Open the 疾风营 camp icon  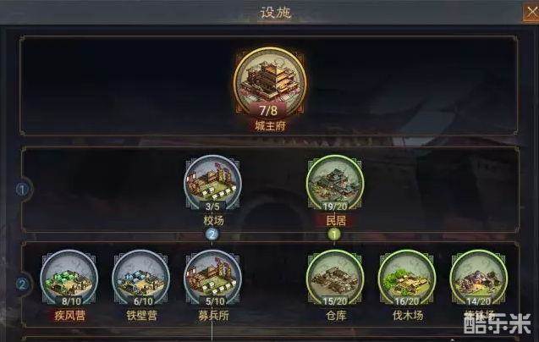[69, 278]
